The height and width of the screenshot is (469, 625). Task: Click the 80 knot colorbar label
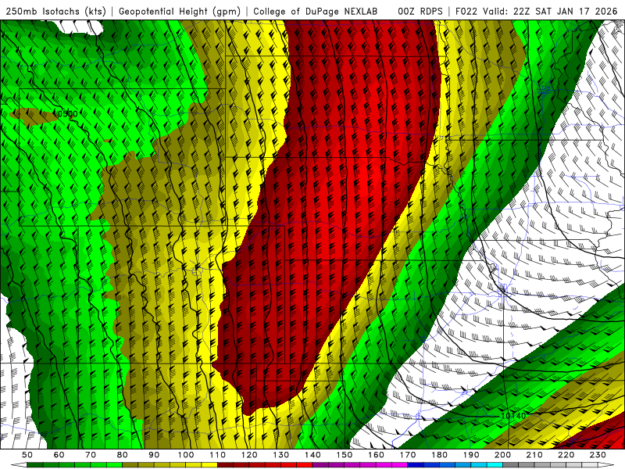[123, 455]
